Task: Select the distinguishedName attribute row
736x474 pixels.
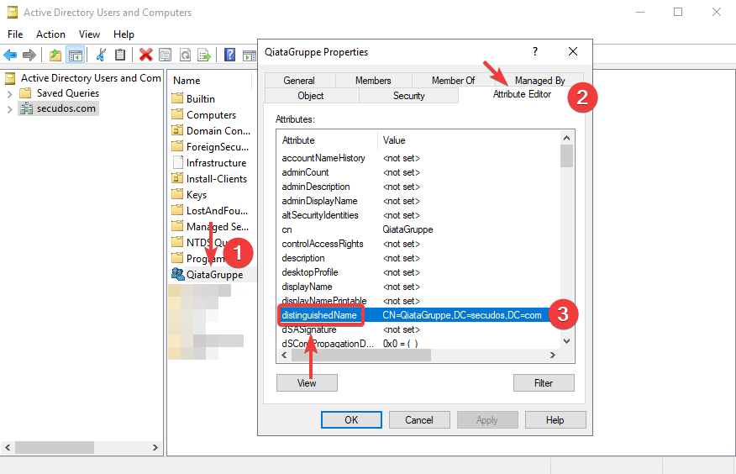Action: [321, 315]
